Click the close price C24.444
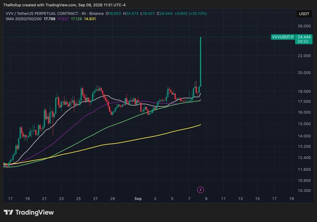The width and height of the screenshot is (317, 222). [165, 14]
